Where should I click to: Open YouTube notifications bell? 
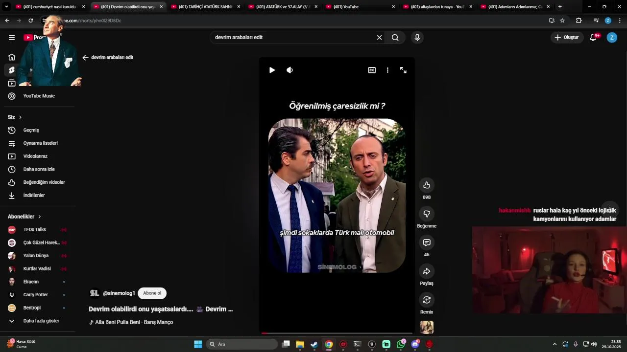point(594,37)
